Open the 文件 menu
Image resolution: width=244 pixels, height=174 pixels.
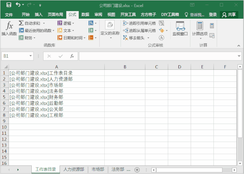[x=9, y=14]
